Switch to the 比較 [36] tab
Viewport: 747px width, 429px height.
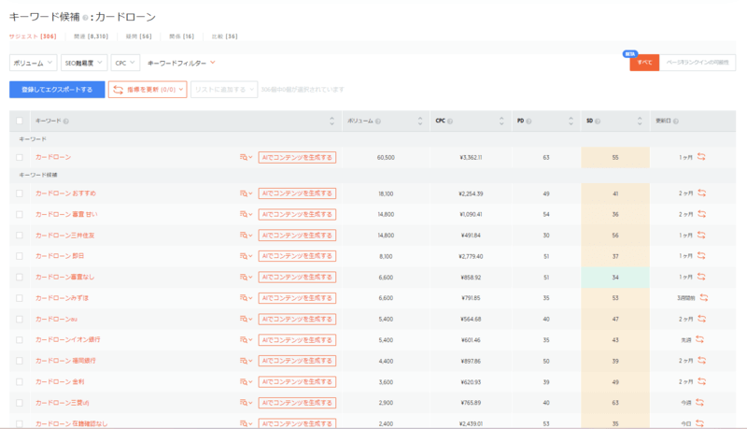224,36
